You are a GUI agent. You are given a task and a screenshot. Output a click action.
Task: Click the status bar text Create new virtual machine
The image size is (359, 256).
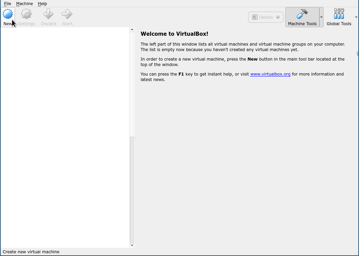coord(31,252)
